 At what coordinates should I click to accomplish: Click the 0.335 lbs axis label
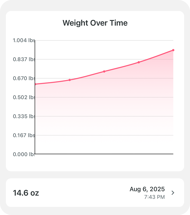click(x=24, y=116)
